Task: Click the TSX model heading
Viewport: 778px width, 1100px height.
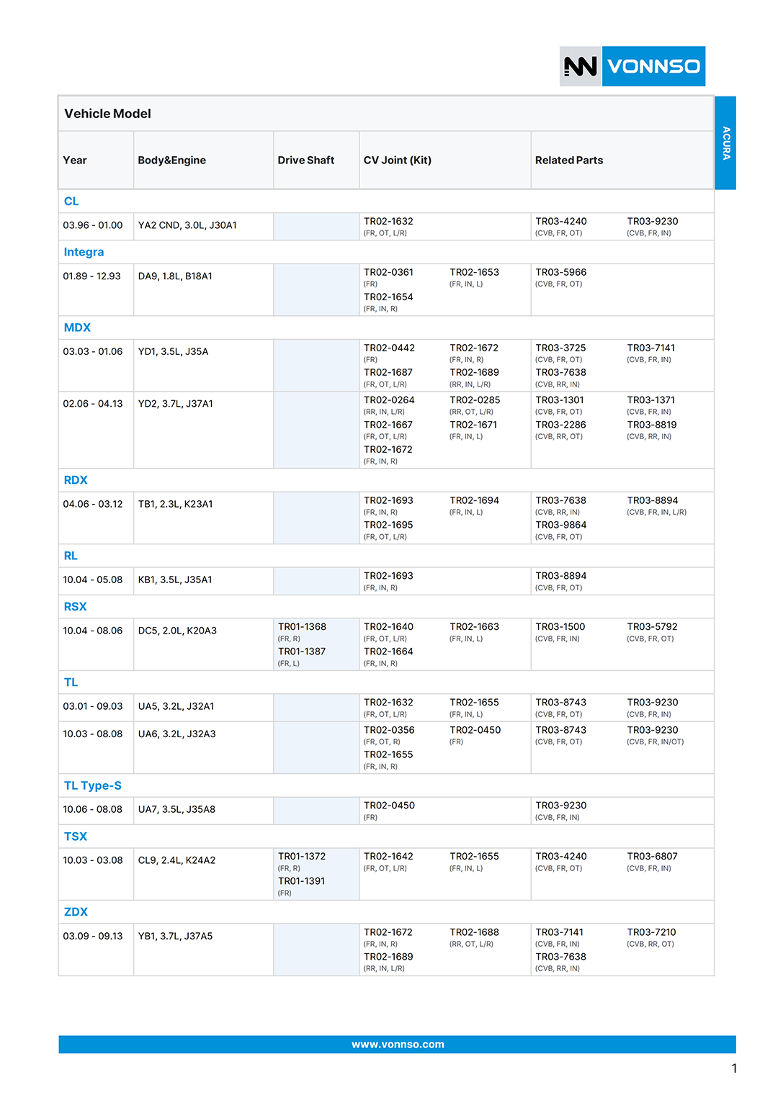Action: 76,837
